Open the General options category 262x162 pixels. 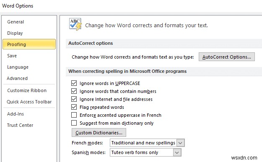[16, 22]
